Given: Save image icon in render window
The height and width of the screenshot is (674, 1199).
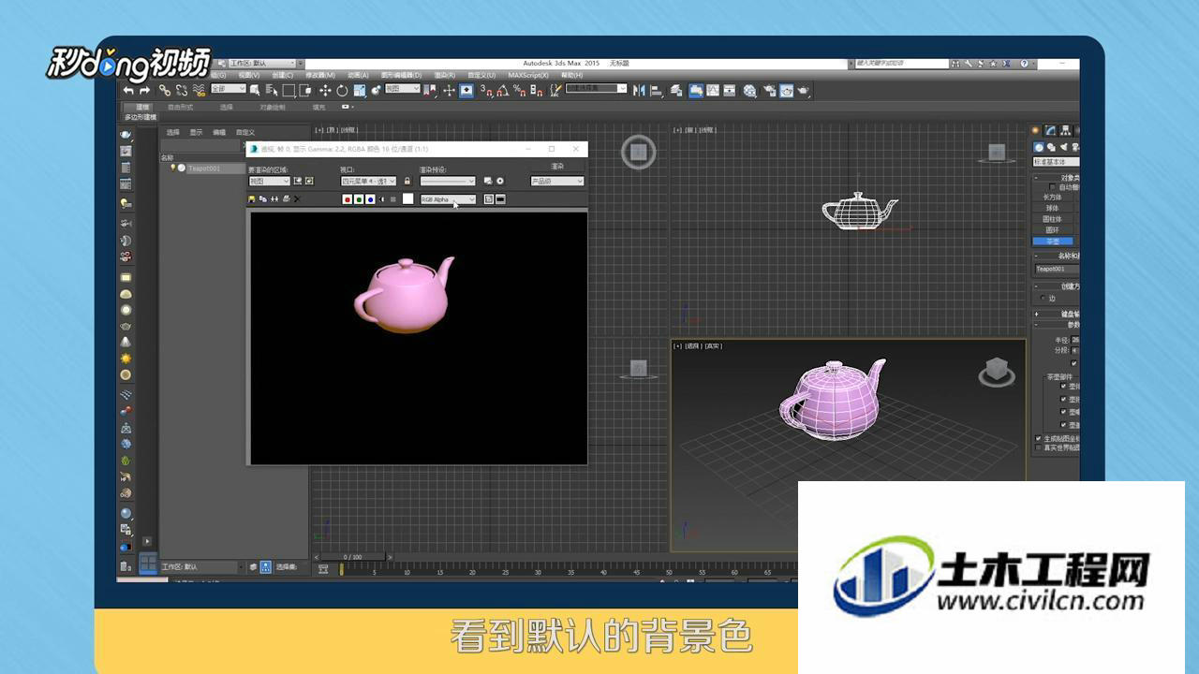Looking at the screenshot, I should pos(252,199).
